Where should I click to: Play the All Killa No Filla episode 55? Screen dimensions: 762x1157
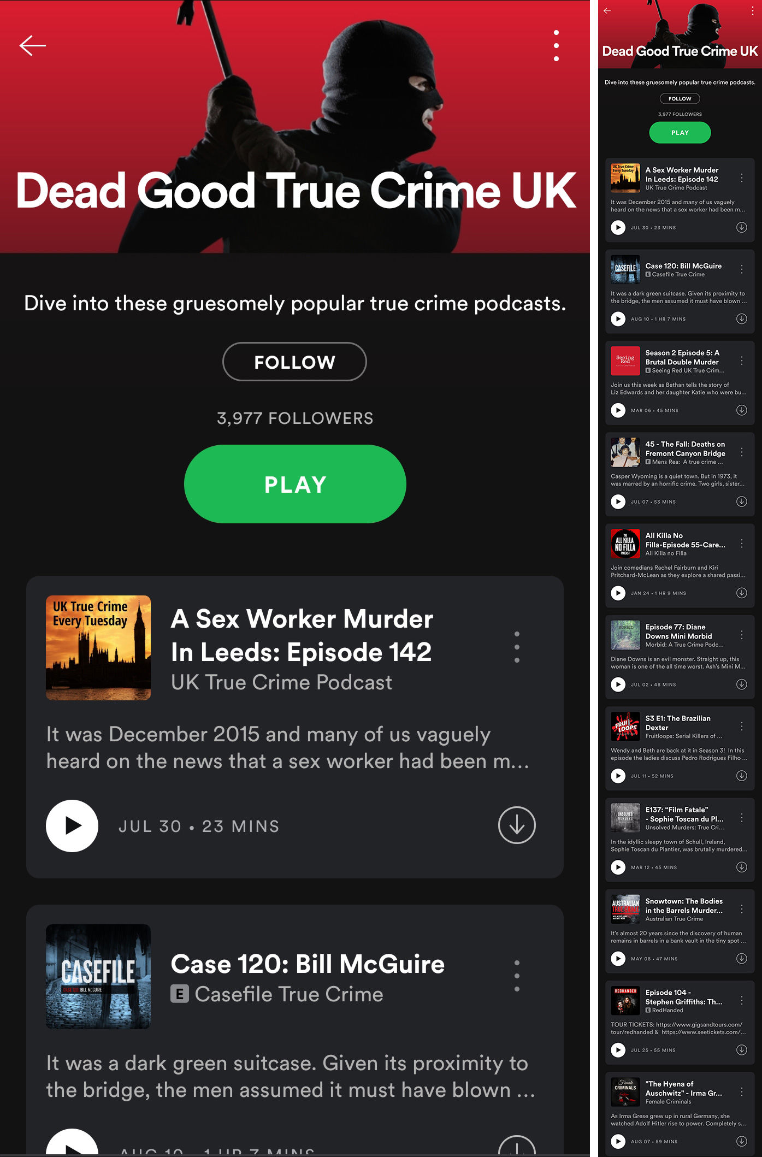618,593
